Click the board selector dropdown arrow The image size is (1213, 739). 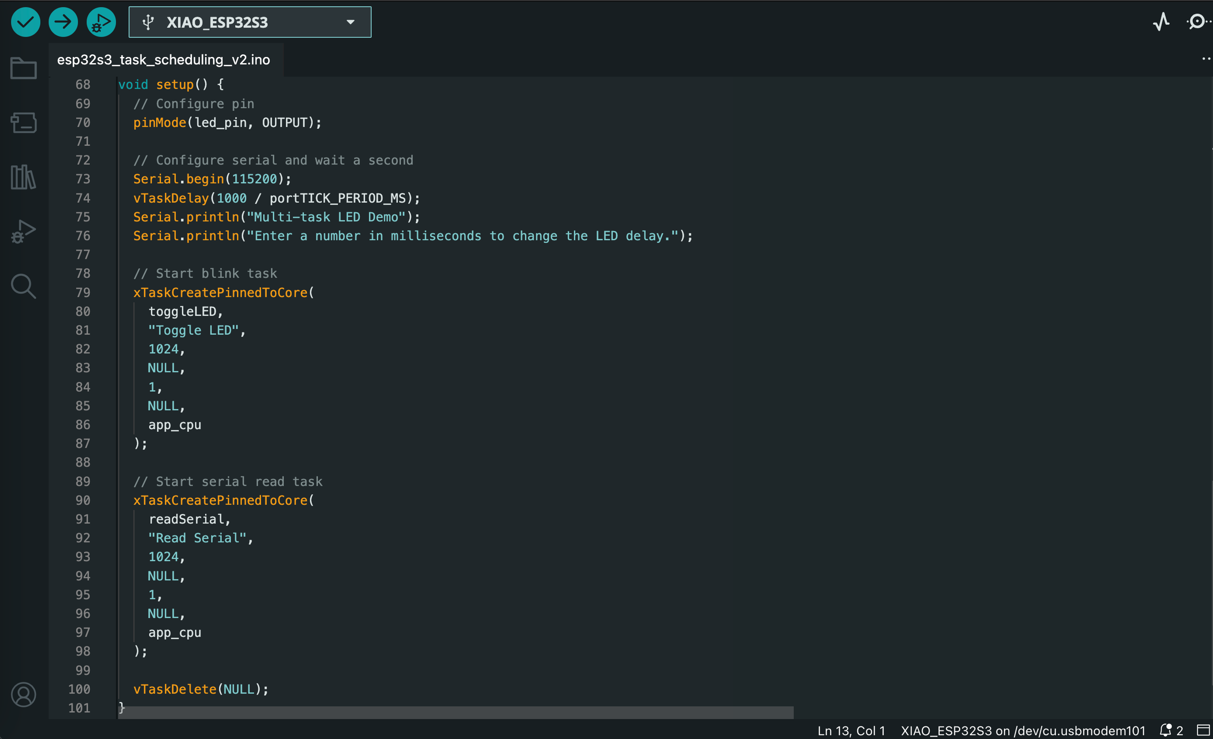351,22
